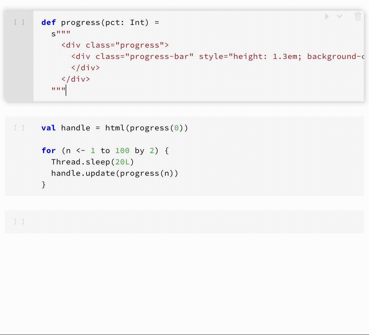Click the closing triple quotes in first cell
The height and width of the screenshot is (335, 369).
click(58, 90)
